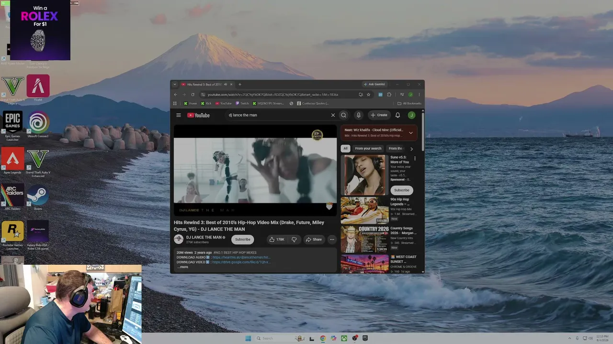This screenshot has width=613, height=344.
Task: Open the YouTube account avatar menu
Action: coord(411,115)
